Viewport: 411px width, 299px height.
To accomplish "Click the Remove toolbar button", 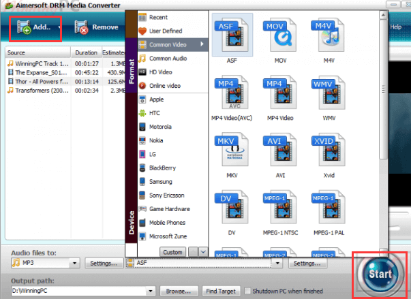I will click(96, 28).
